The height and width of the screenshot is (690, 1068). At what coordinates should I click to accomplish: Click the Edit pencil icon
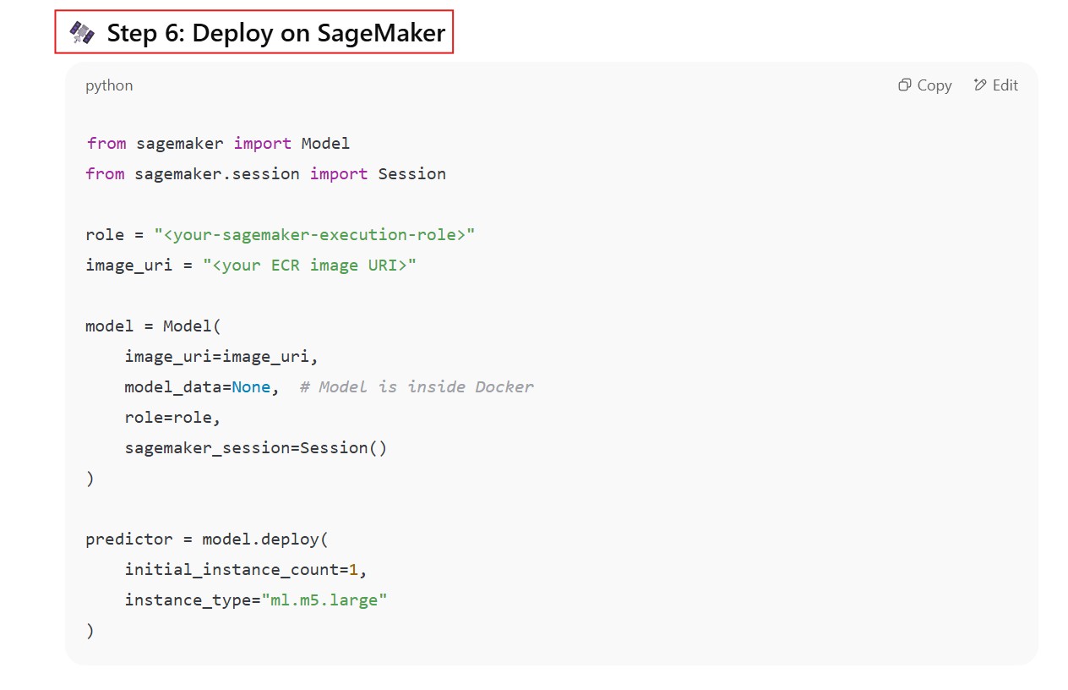coord(980,85)
